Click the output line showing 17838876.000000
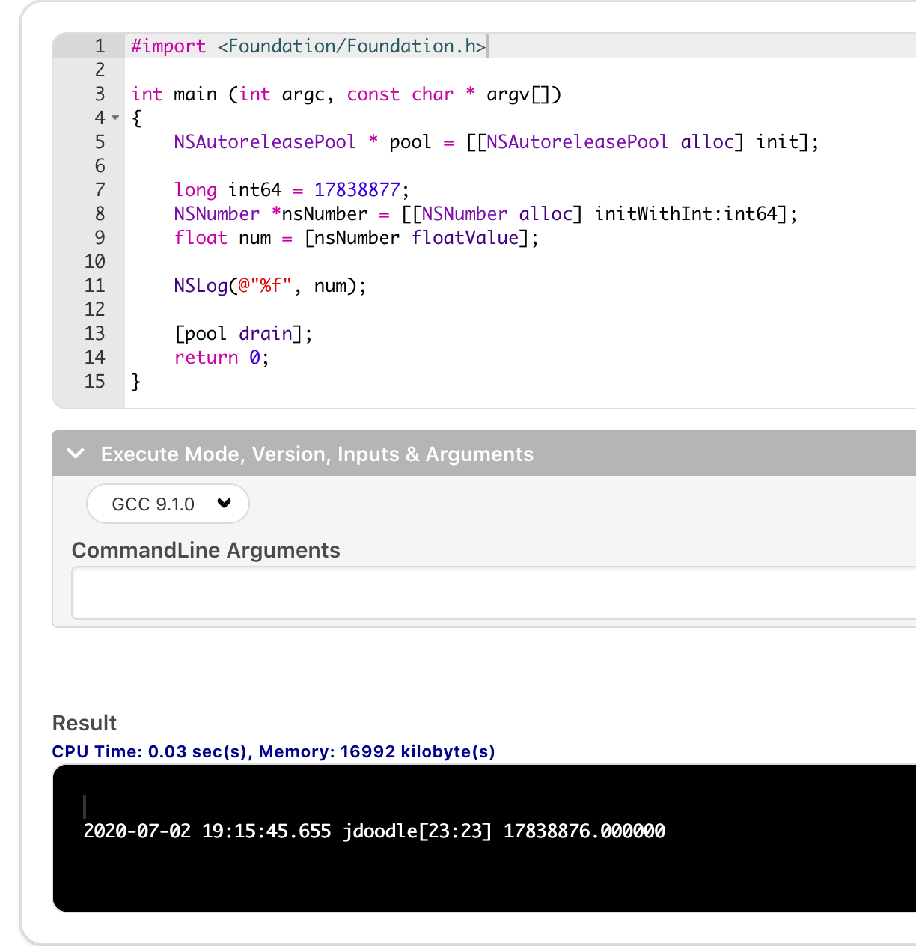Image resolution: width=916 pixels, height=946 pixels. (374, 831)
